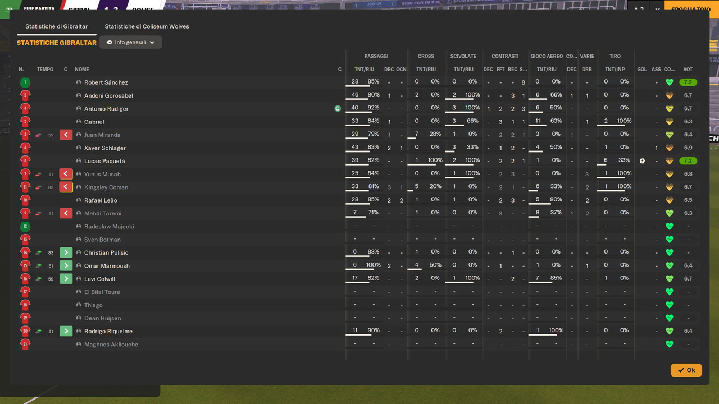Sort players by the N. column header

click(21, 70)
